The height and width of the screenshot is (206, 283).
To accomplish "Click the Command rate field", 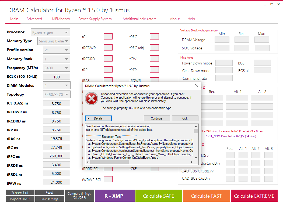I will pos(224,78).
